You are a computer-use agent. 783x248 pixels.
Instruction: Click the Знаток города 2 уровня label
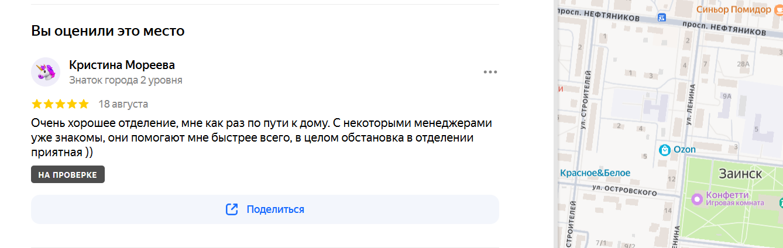pyautogui.click(x=125, y=80)
